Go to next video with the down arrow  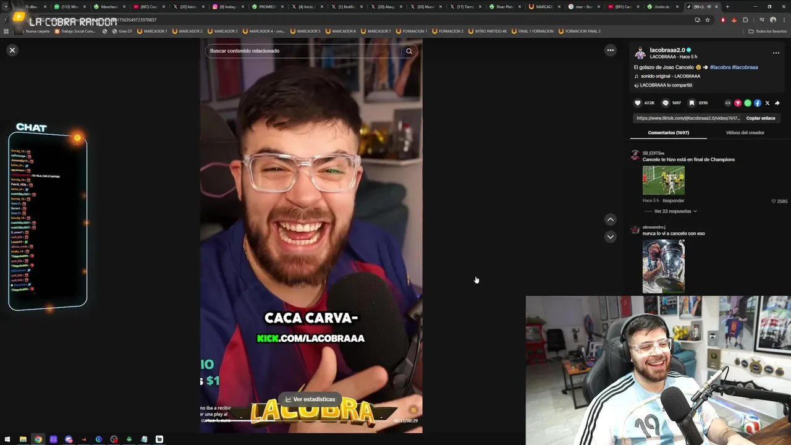click(610, 237)
